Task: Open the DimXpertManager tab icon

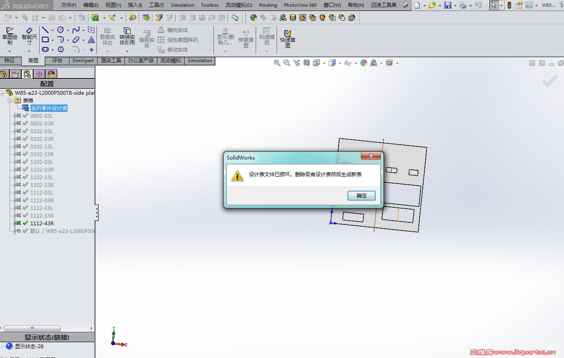Action: tap(39, 74)
